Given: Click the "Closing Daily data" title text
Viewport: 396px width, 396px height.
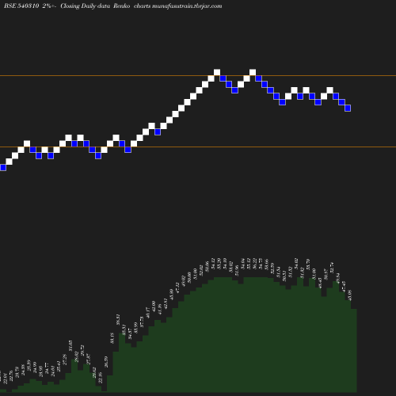Looking at the screenshot, I should click(85, 6).
